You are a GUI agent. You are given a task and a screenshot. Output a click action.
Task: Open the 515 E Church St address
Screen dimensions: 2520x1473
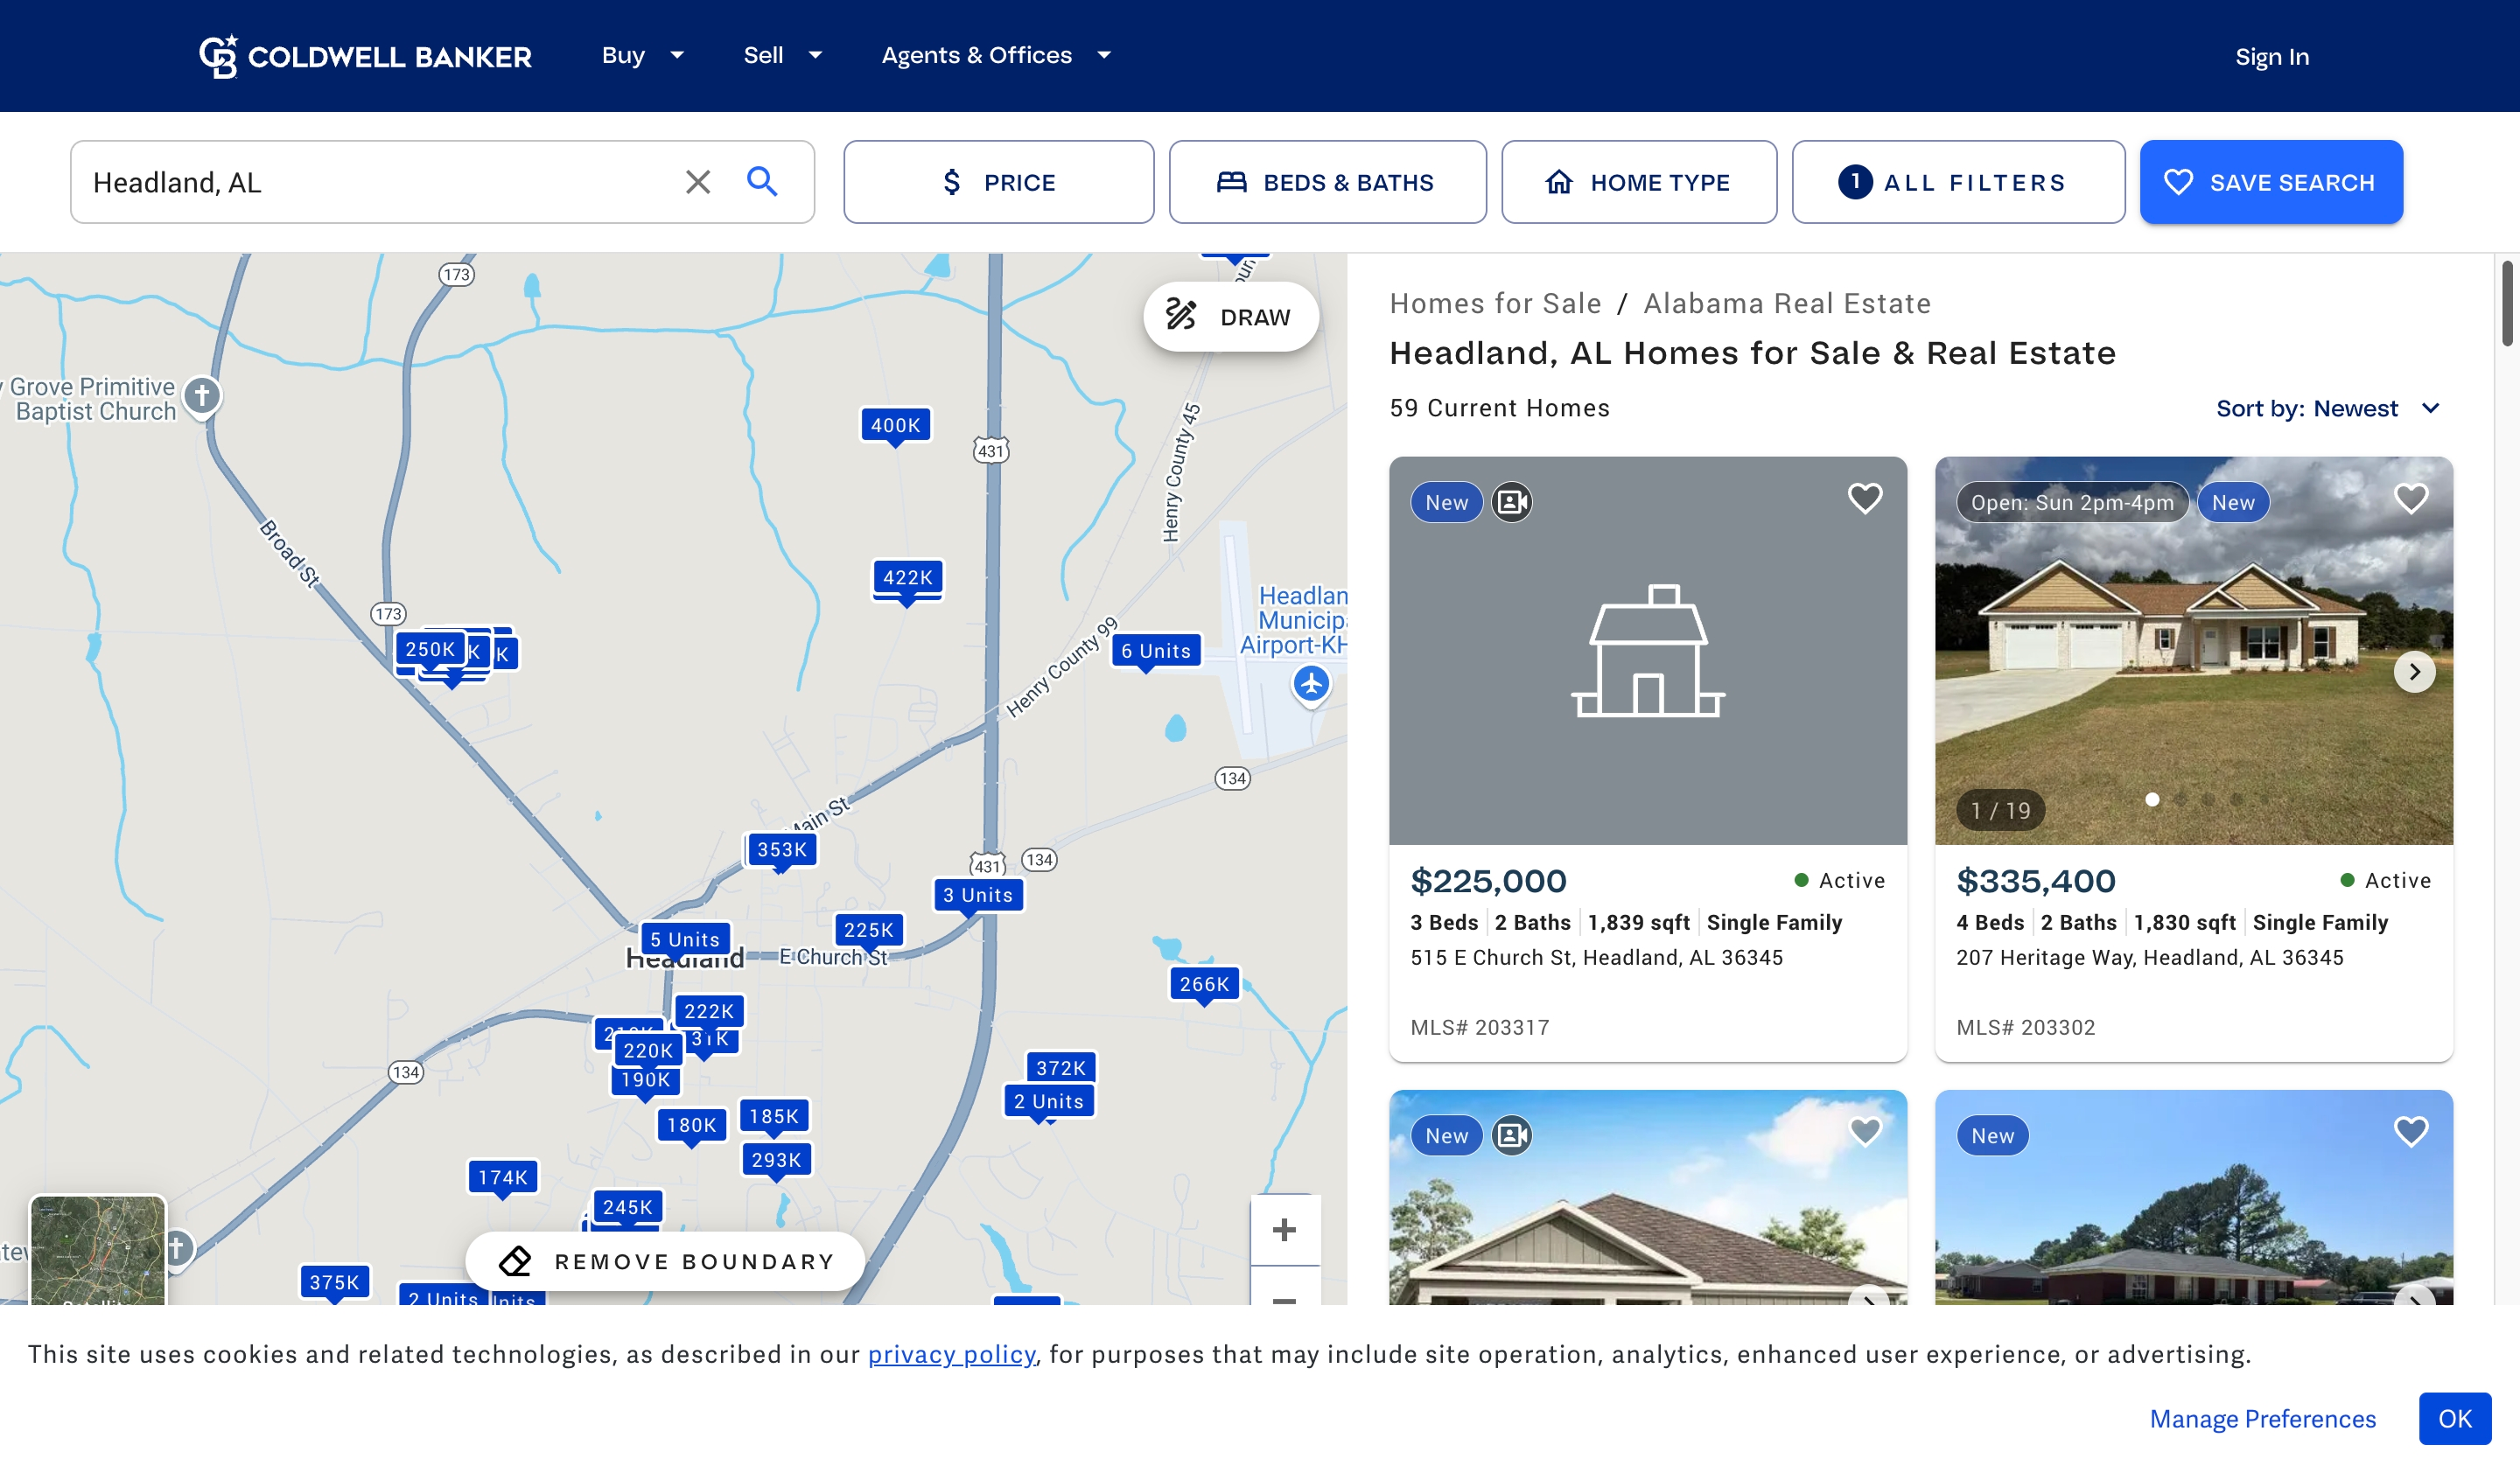pyautogui.click(x=1596, y=957)
